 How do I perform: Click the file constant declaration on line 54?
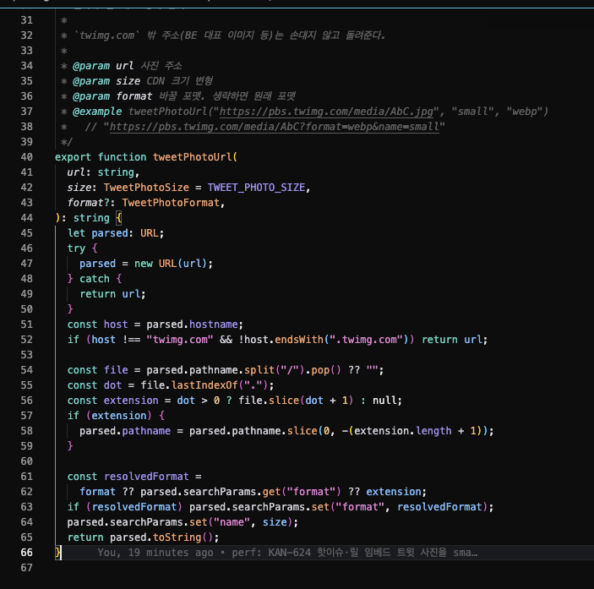click(116, 370)
